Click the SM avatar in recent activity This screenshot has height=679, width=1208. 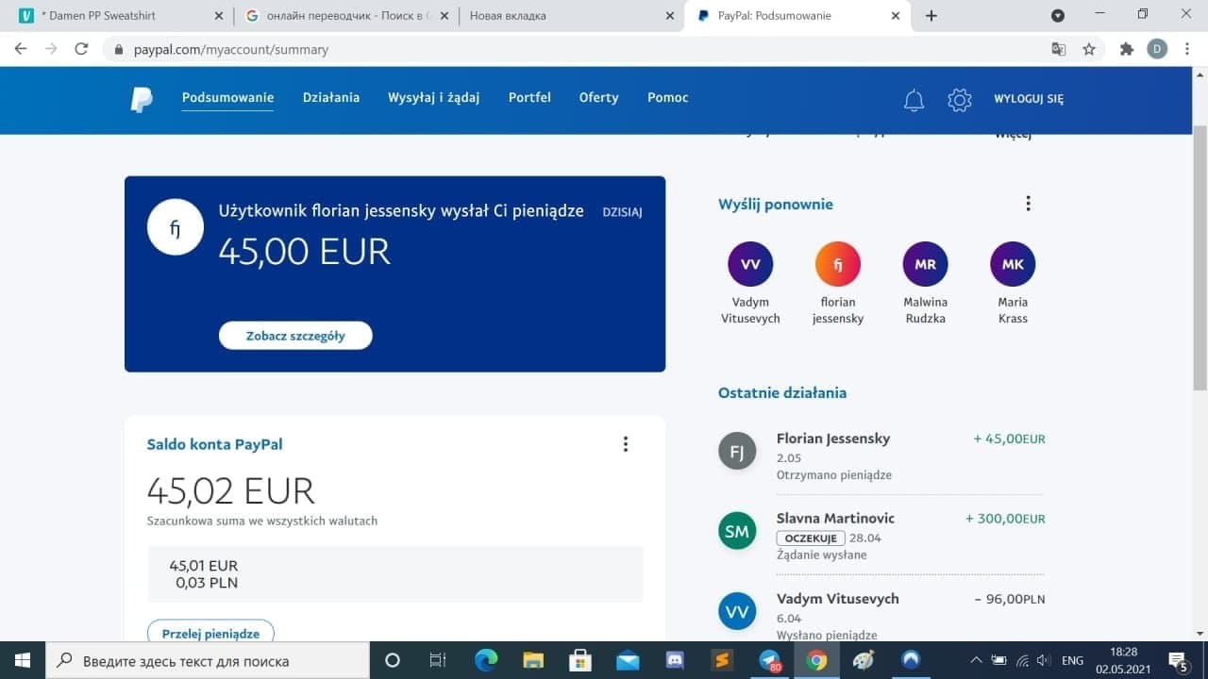(737, 532)
